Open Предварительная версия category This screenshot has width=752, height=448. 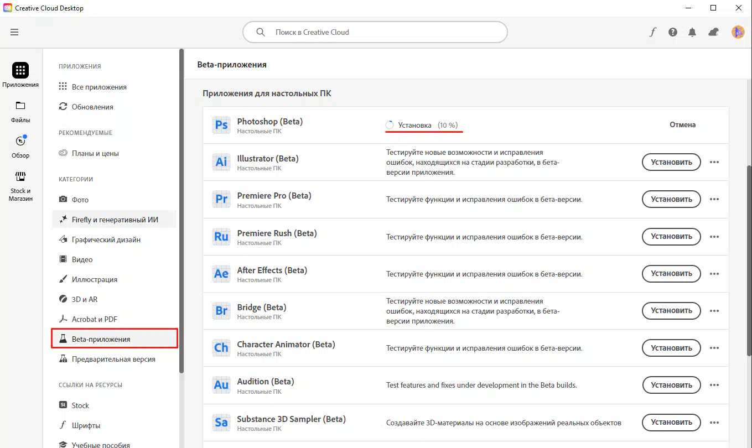115,359
